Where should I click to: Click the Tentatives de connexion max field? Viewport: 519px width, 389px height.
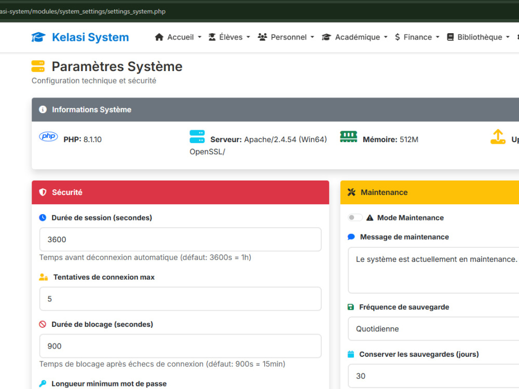[181, 299]
